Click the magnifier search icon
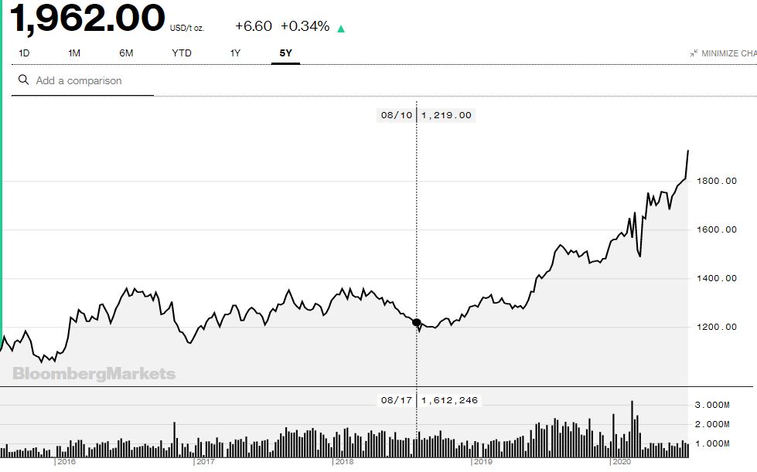Viewport: 757px width, 472px height. [x=23, y=80]
